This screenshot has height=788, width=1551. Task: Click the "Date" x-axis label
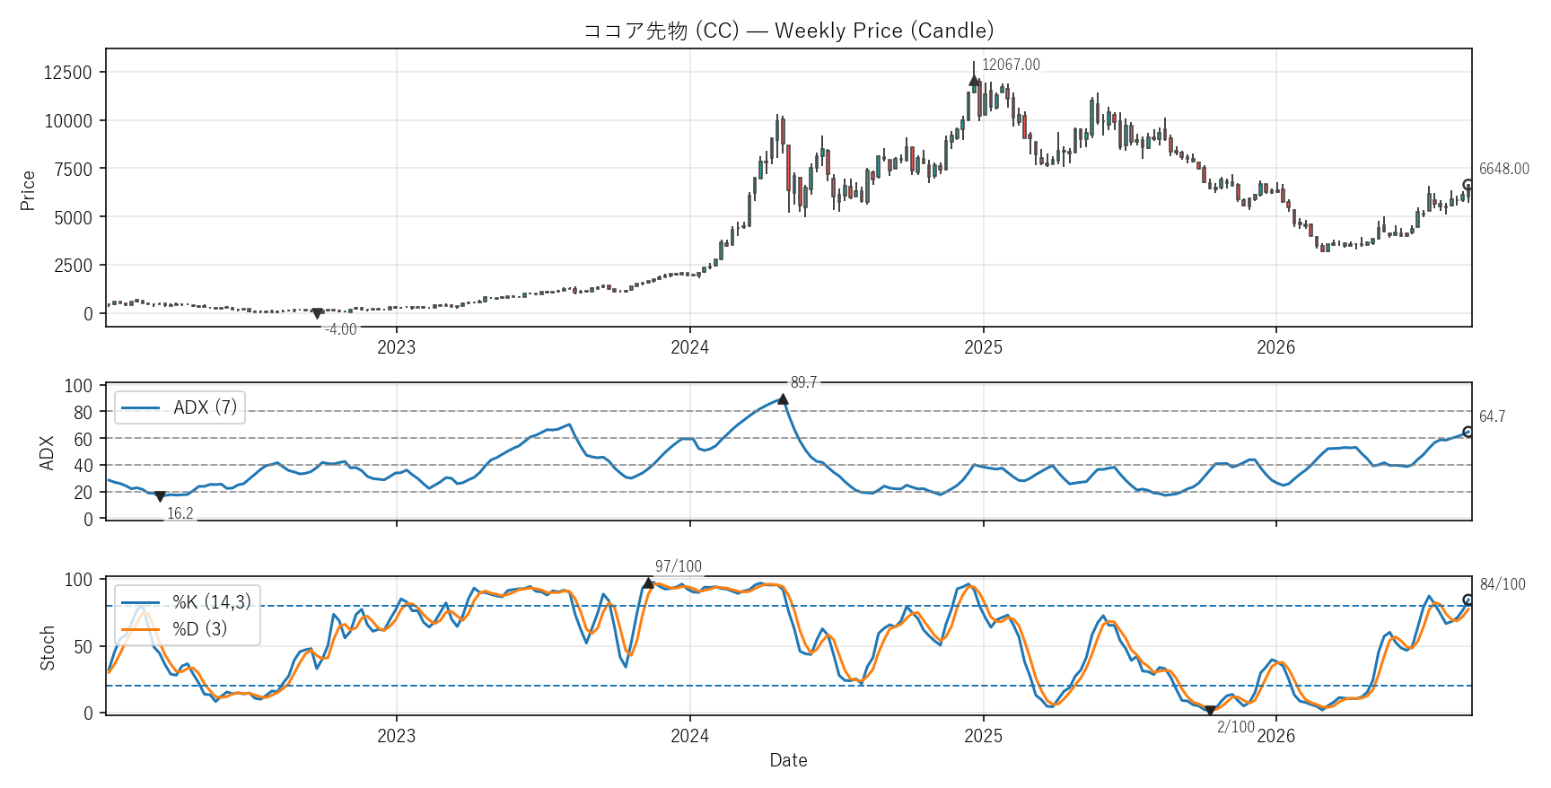coord(789,760)
